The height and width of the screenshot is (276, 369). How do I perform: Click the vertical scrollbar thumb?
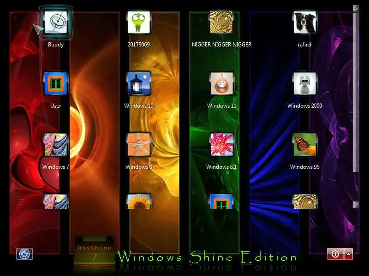click(356, 93)
